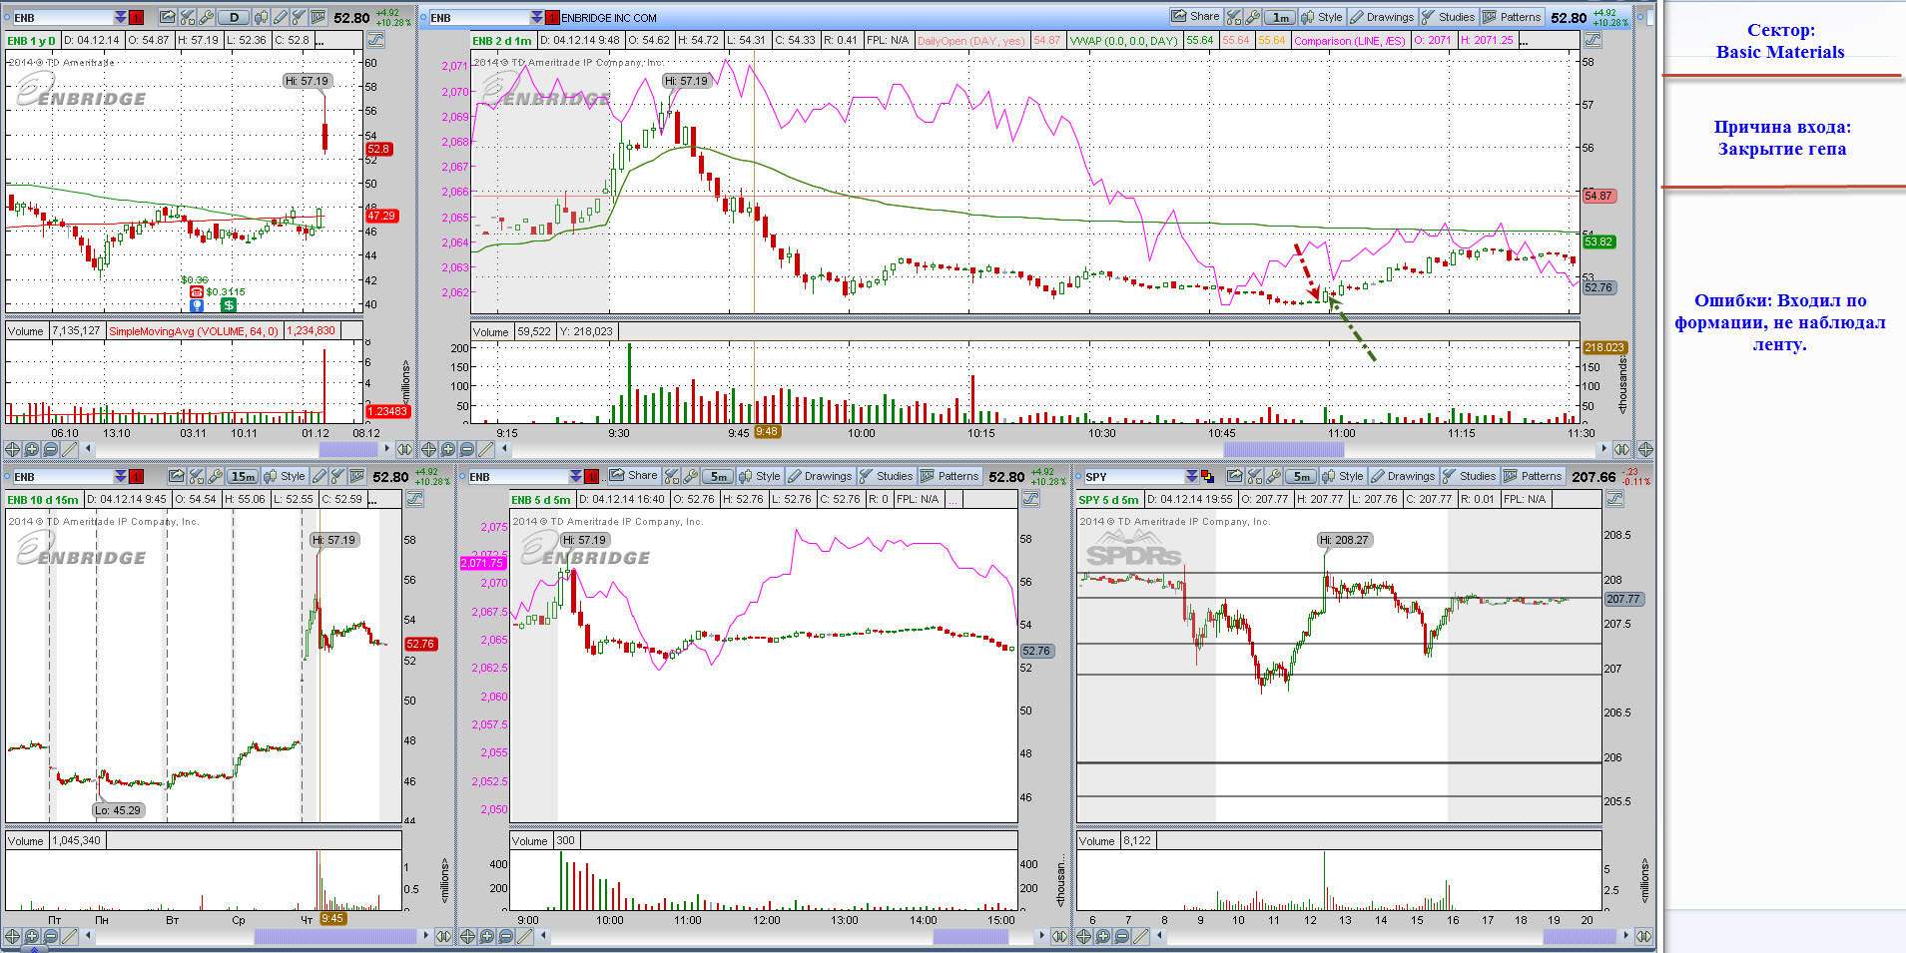Click the VWAP (0.0, 0.0, DAY) study label

[1123, 41]
